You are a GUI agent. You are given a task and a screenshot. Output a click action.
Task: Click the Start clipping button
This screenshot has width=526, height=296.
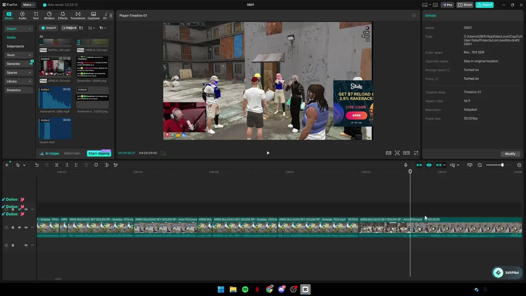pyautogui.click(x=99, y=153)
